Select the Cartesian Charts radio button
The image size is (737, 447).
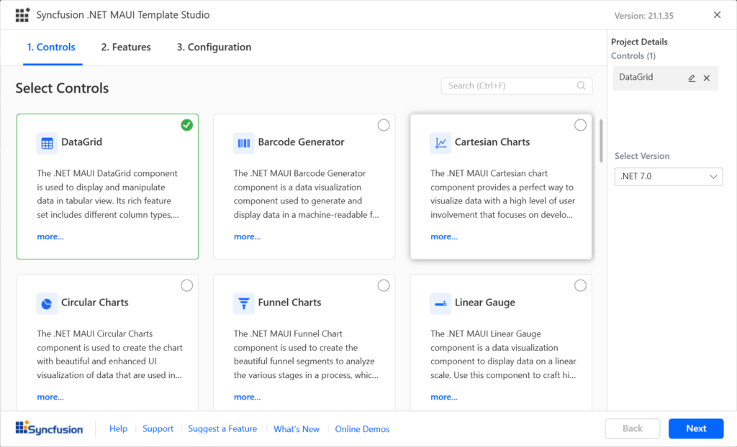580,125
